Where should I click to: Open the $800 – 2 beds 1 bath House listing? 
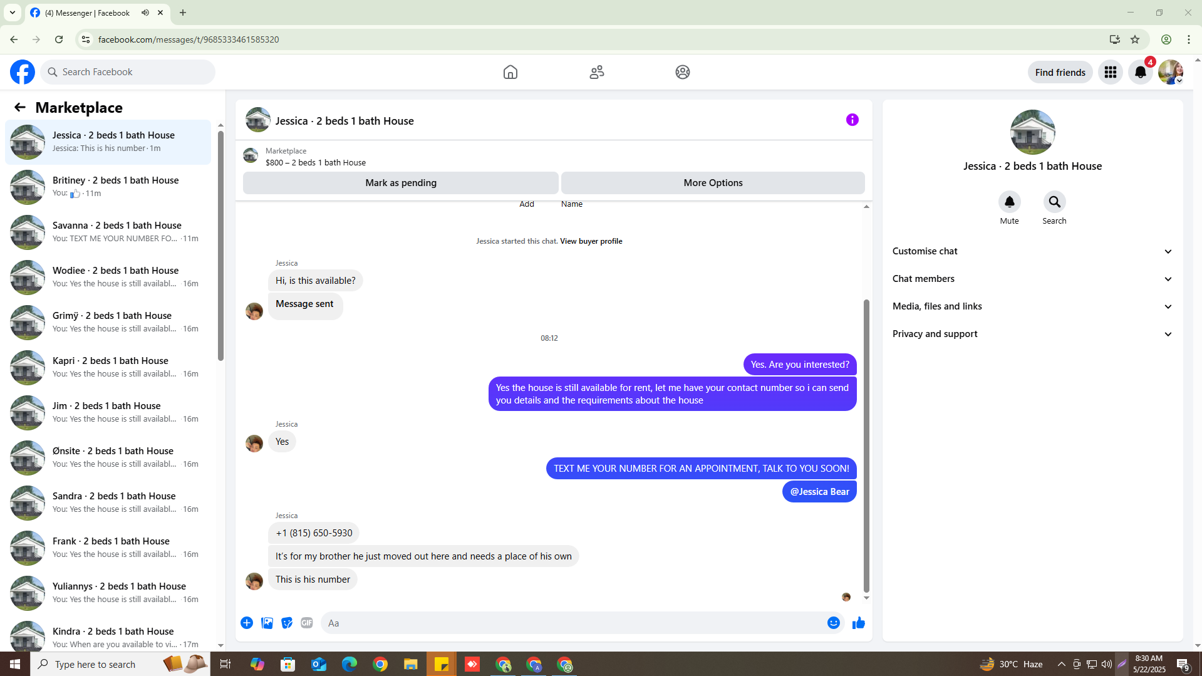point(316,162)
